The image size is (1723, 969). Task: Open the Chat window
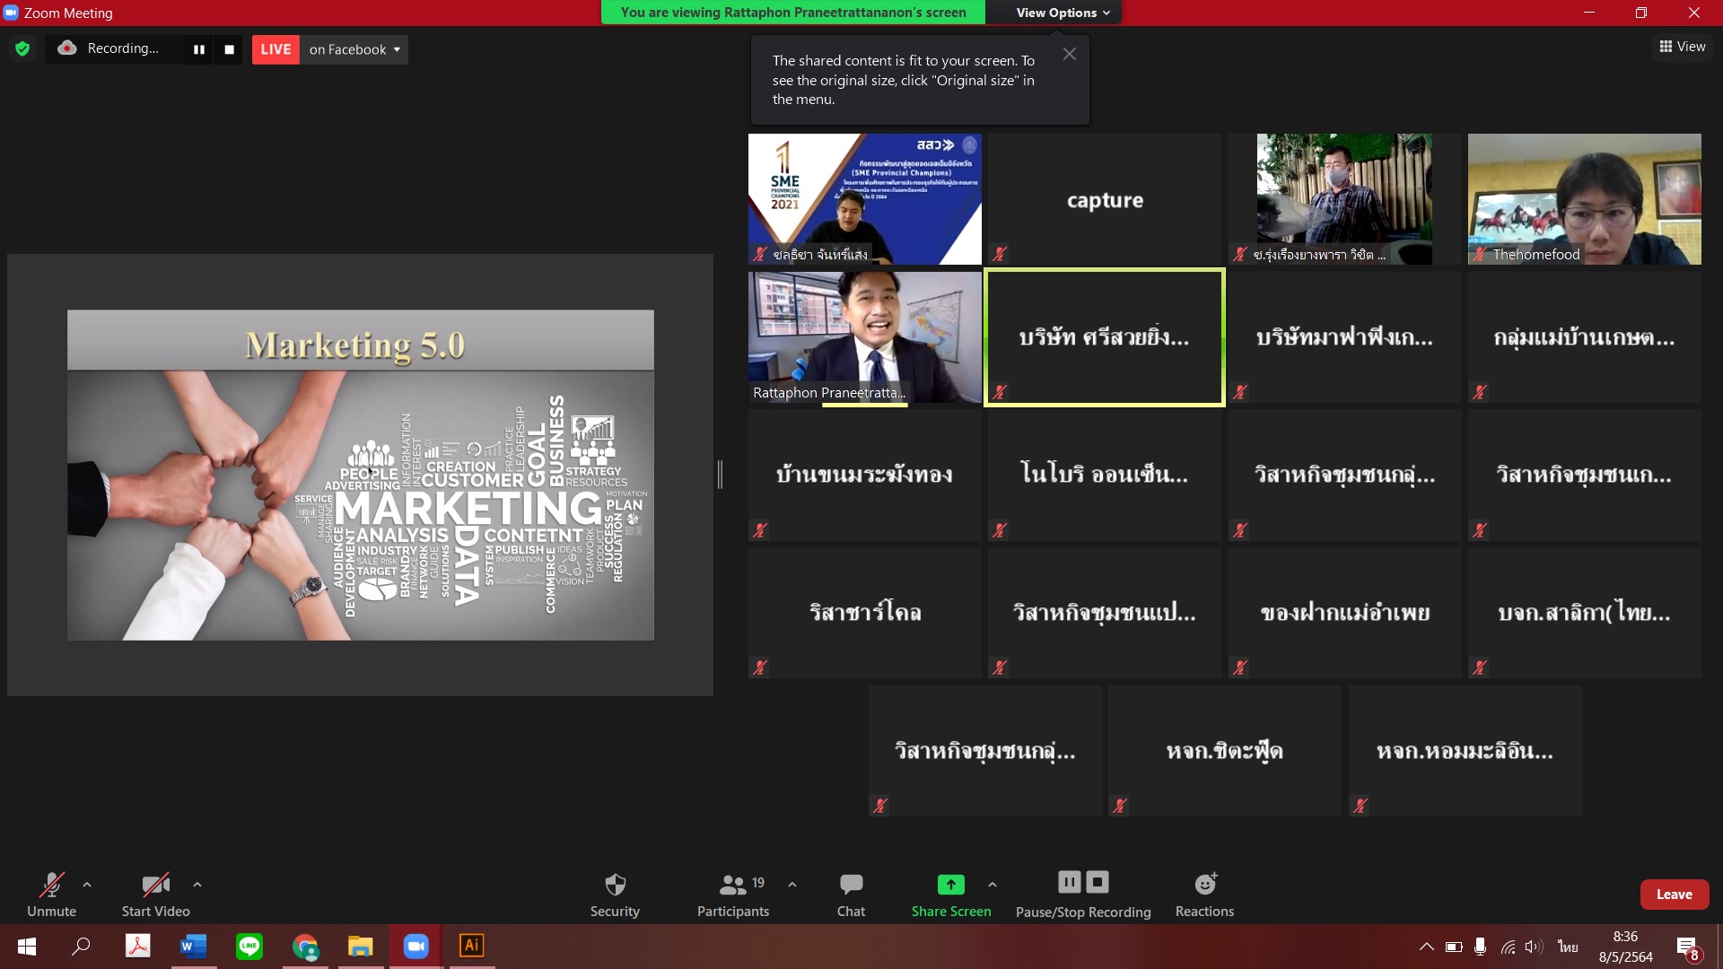[x=851, y=894]
